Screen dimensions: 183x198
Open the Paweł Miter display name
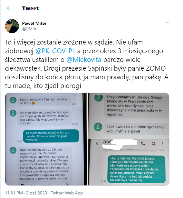click(34, 23)
